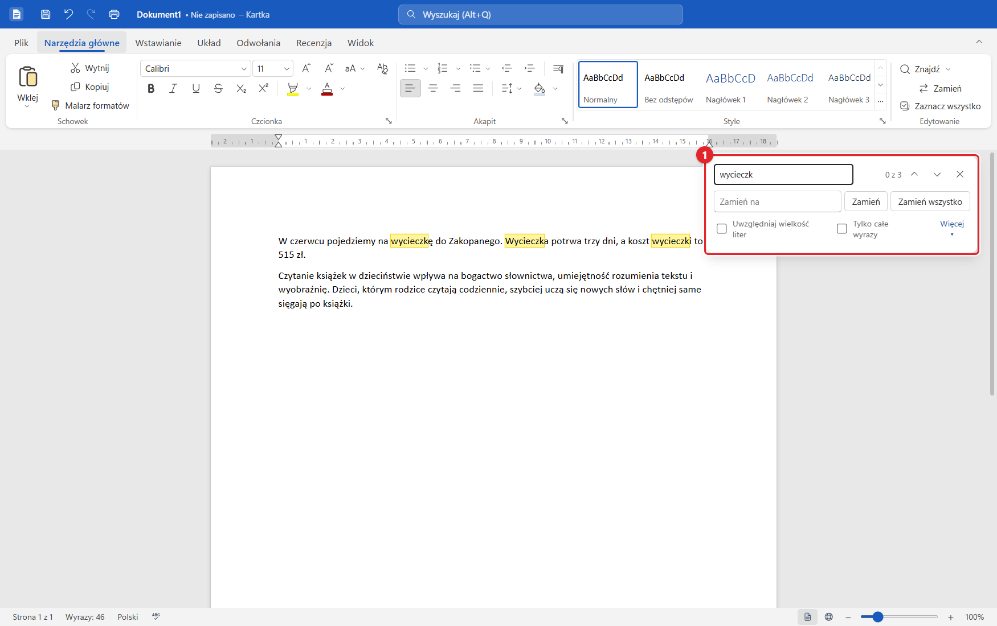Screen dimensions: 997x626
Task: Open paragraph settings dialog launcher
Action: 565,121
